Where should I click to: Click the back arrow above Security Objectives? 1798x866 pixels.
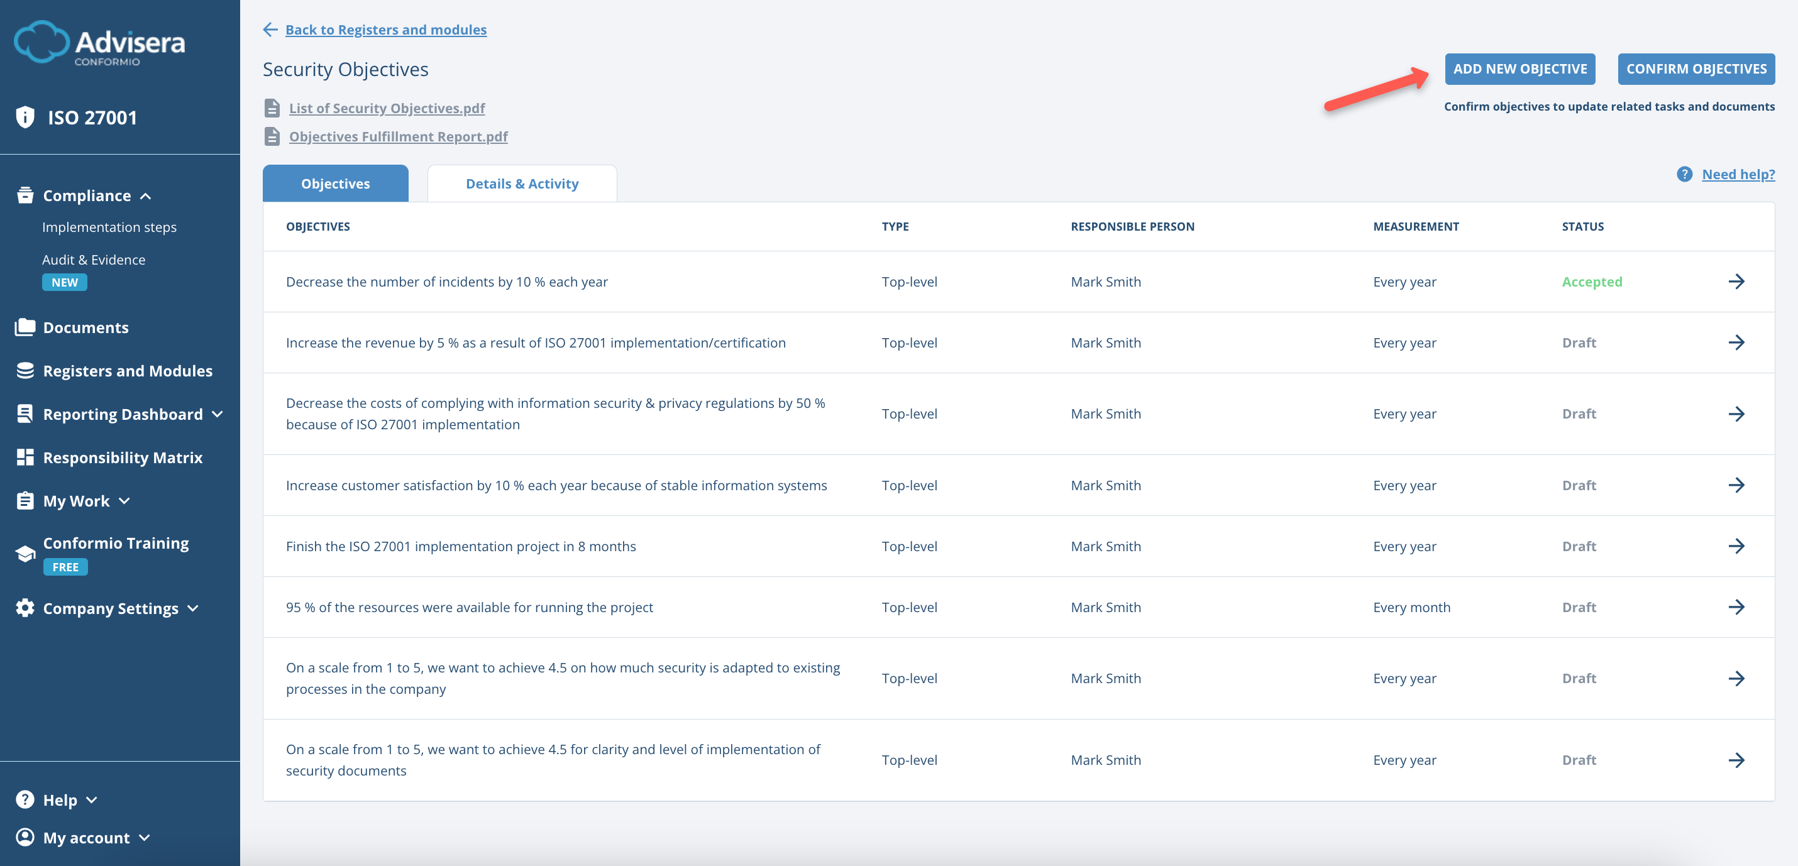tap(271, 30)
